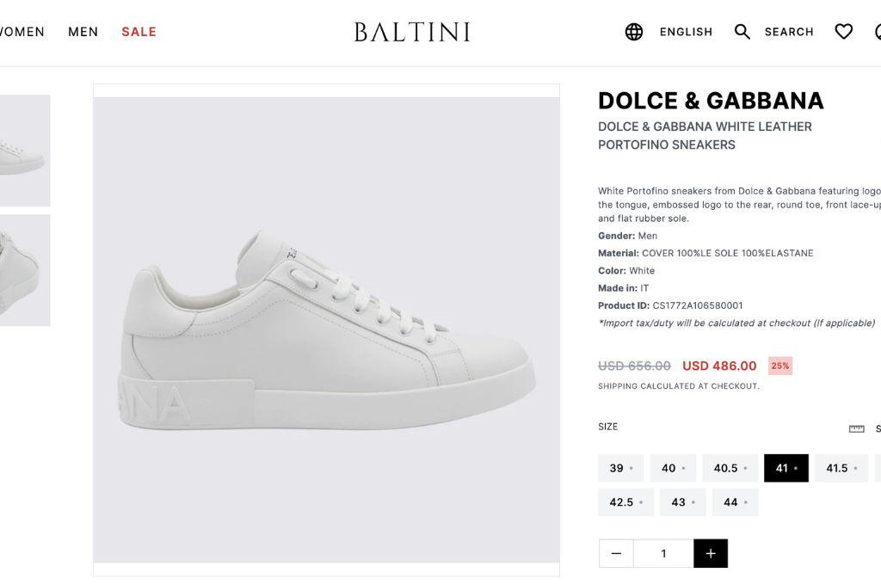Screen dimensions: 881x585
Task: View second sneaker thumbnail
Action: pos(24,270)
